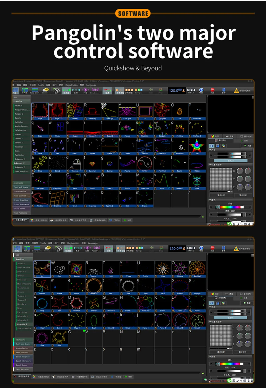Collapse the color section triangle in the upper right panel
Screen dimensions: 266x388
click(210, 199)
